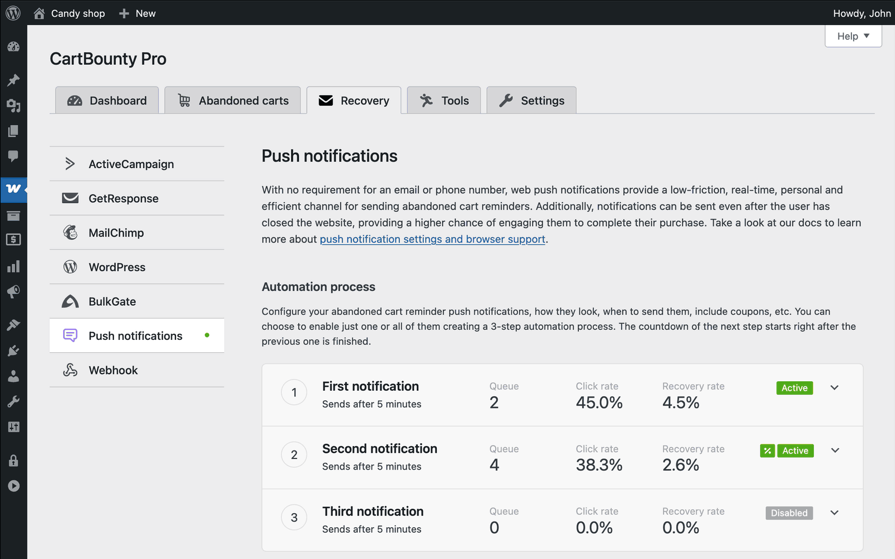895x559 pixels.
Task: Select MailChimp in the recovery list
Action: point(137,233)
